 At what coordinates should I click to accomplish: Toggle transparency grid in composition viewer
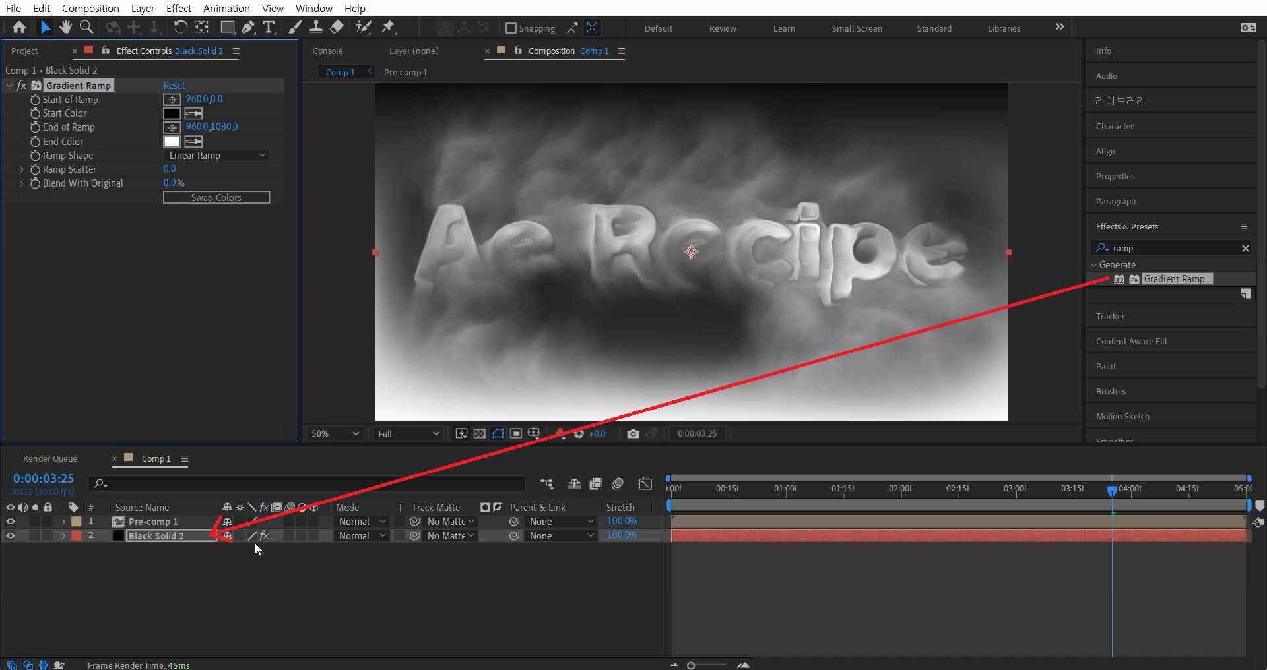click(x=480, y=433)
